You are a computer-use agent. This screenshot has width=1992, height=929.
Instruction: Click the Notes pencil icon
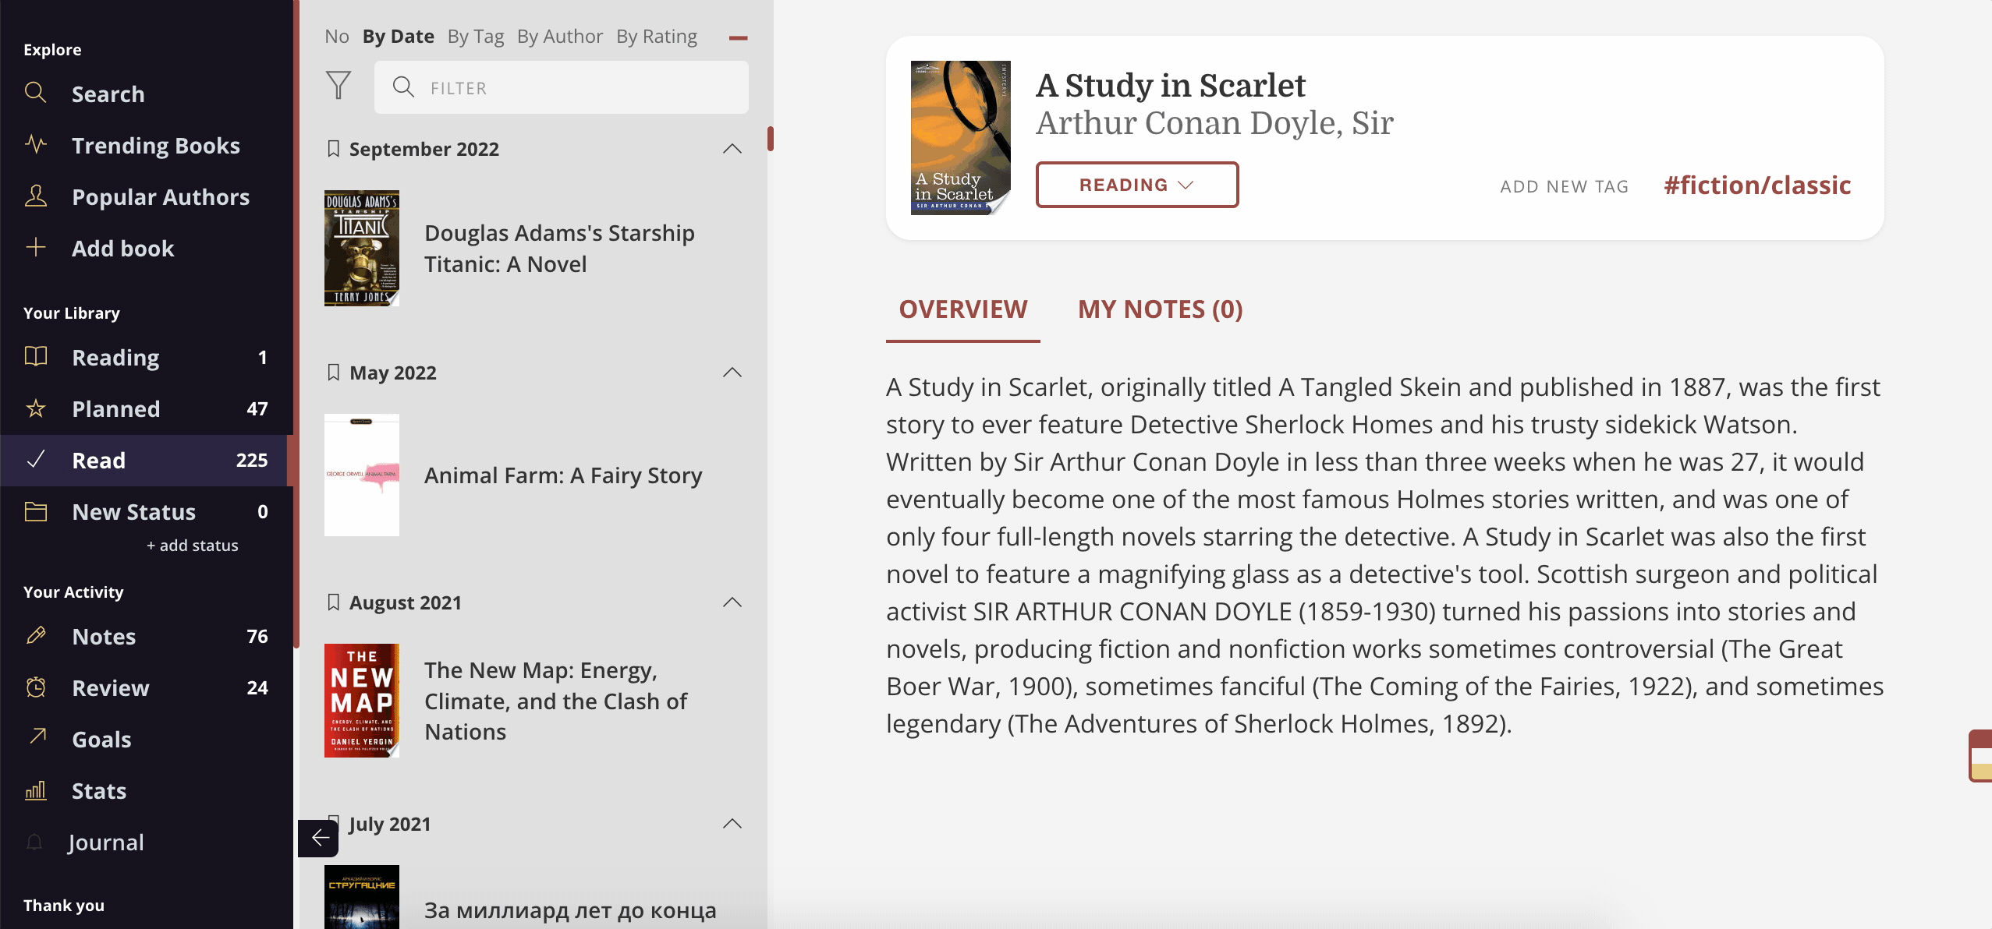tap(35, 636)
